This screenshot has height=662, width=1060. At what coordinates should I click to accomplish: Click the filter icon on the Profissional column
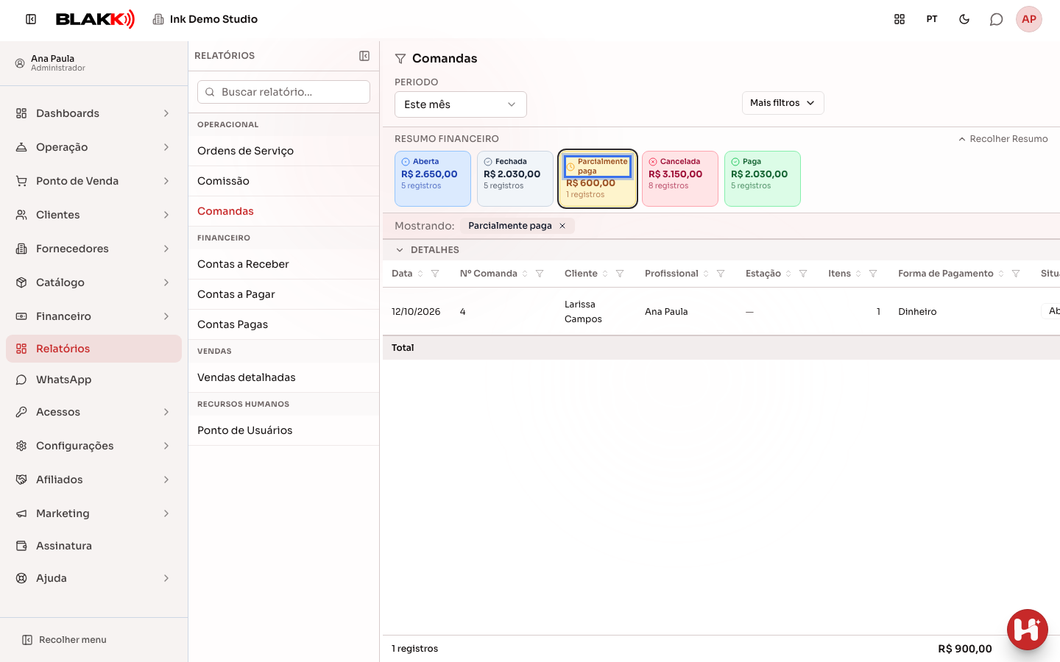pos(721,274)
